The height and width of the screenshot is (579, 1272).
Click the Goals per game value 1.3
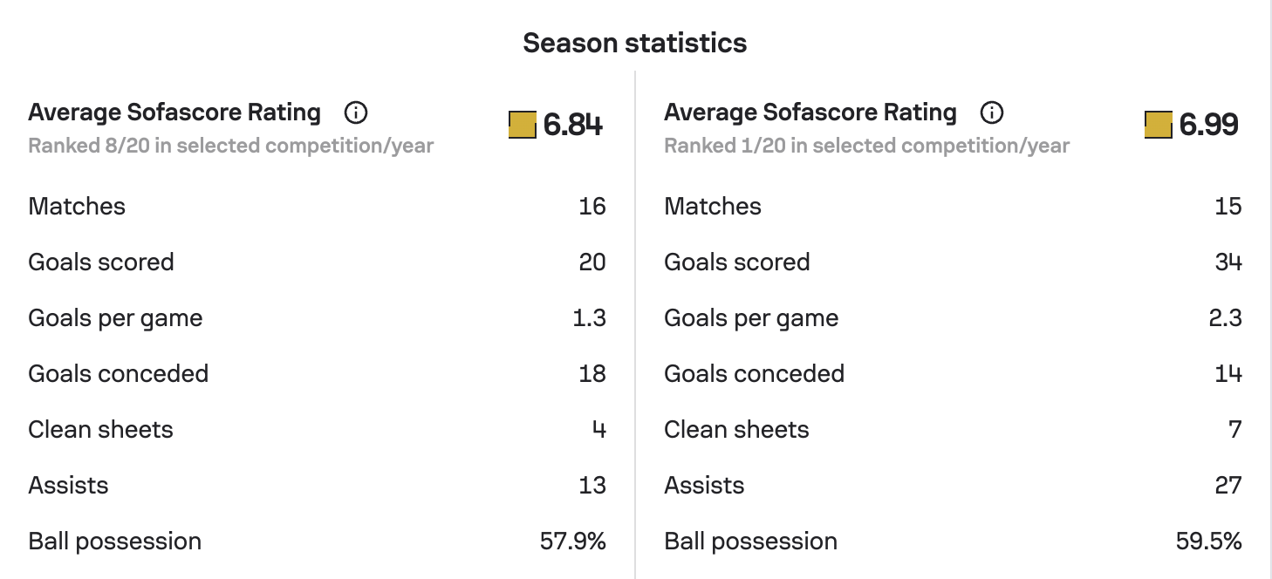tap(590, 318)
